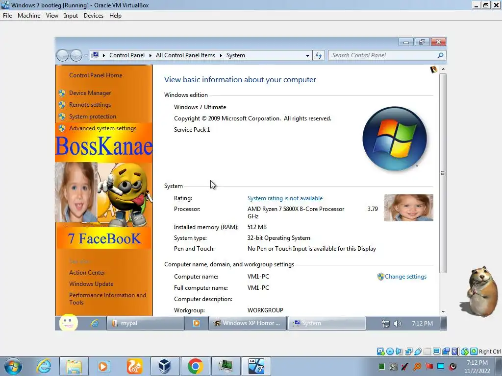The height and width of the screenshot is (376, 502).
Task: Click the USB devices status icon
Action: pos(418,352)
